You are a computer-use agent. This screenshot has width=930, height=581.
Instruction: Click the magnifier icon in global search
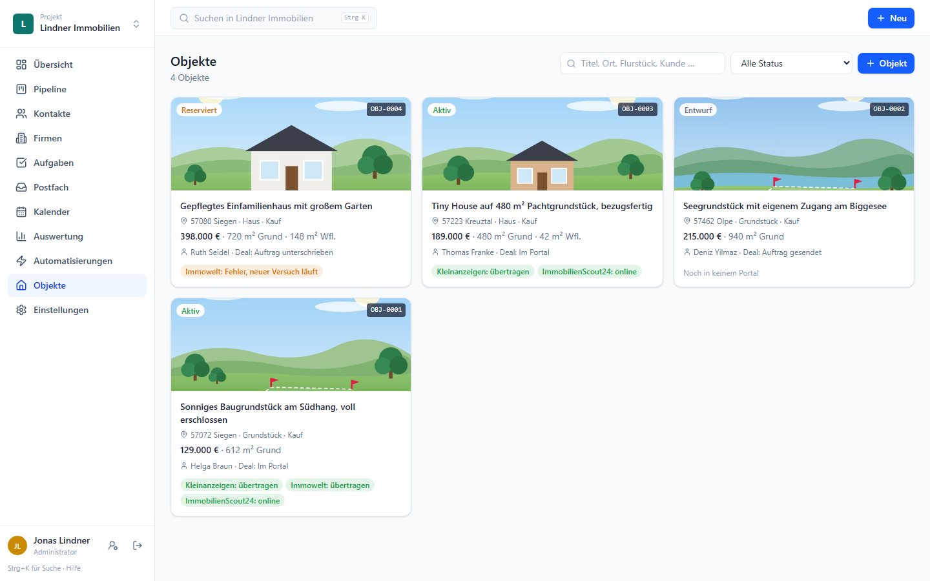[184, 18]
